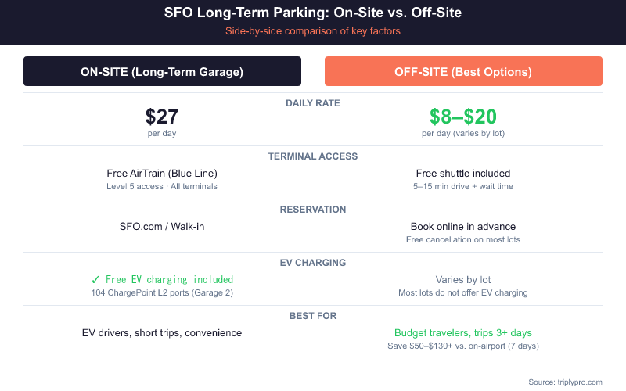
Task: Click the EV CHARGING section label
Action: [313, 263]
